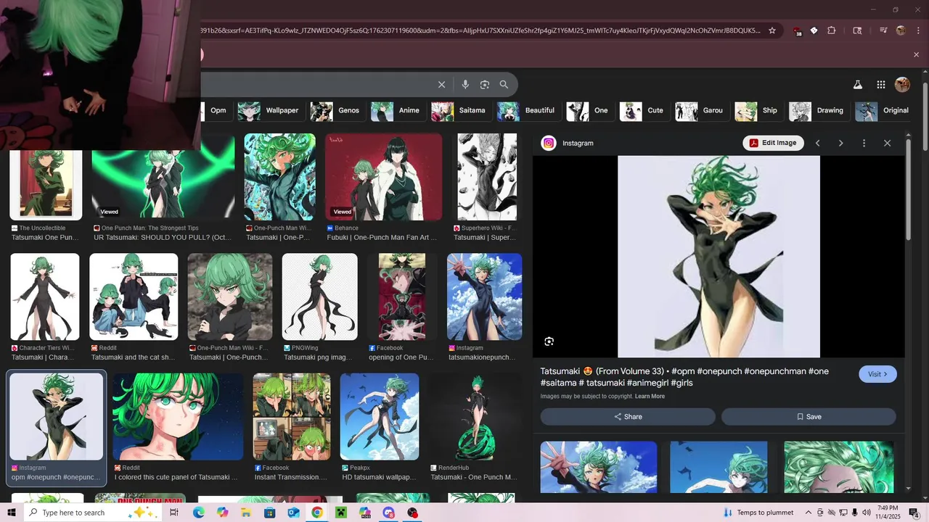Image resolution: width=929 pixels, height=522 pixels.
Task: Open Chrome's three-dot menu
Action: coord(919,30)
